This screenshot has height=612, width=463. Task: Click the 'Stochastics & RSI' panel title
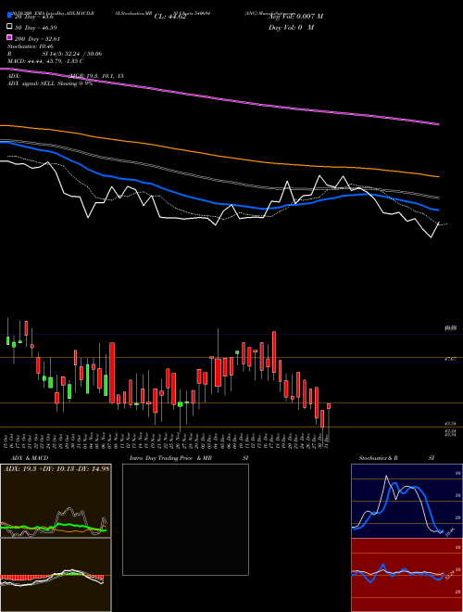click(396, 458)
